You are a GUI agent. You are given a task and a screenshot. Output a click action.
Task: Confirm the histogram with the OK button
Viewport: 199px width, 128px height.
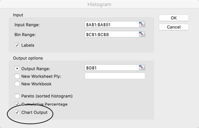[174, 18]
